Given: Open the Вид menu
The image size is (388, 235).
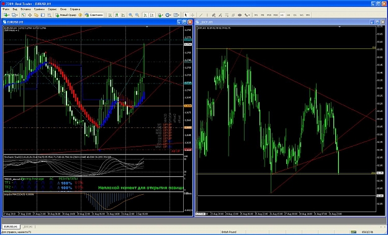Looking at the screenshot, I should (x=15, y=9).
